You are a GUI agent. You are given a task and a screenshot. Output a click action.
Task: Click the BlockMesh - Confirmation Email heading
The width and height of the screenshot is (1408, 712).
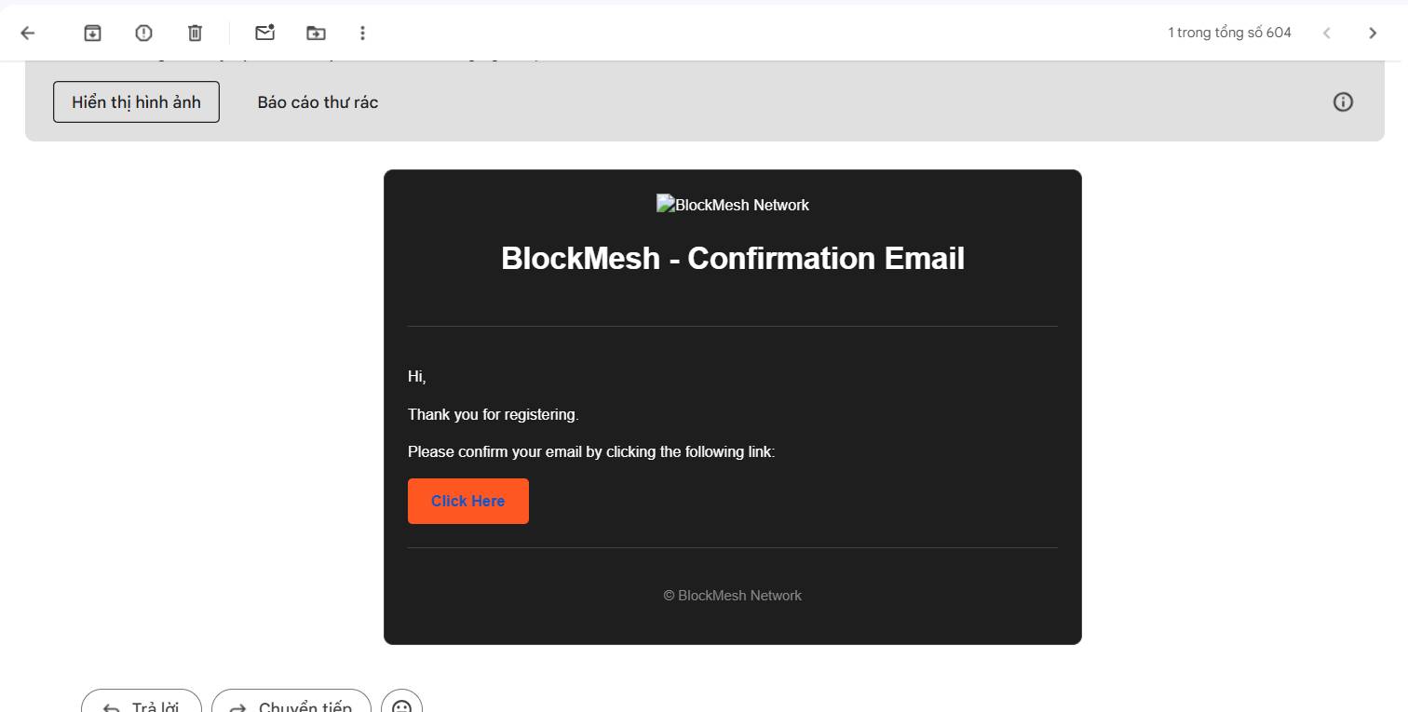[x=733, y=258]
